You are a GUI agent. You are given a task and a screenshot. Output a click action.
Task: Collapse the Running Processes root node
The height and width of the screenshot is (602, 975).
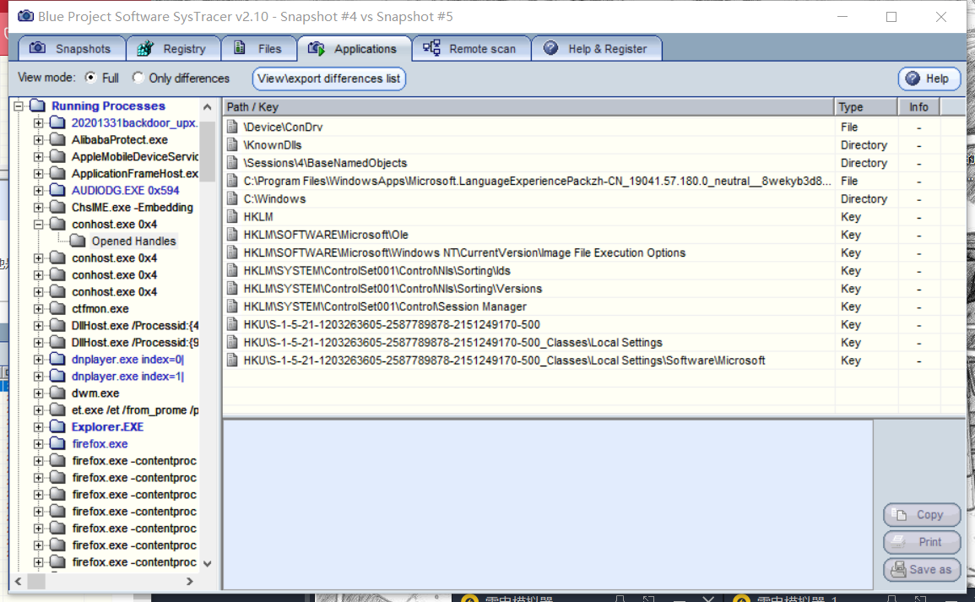19,106
